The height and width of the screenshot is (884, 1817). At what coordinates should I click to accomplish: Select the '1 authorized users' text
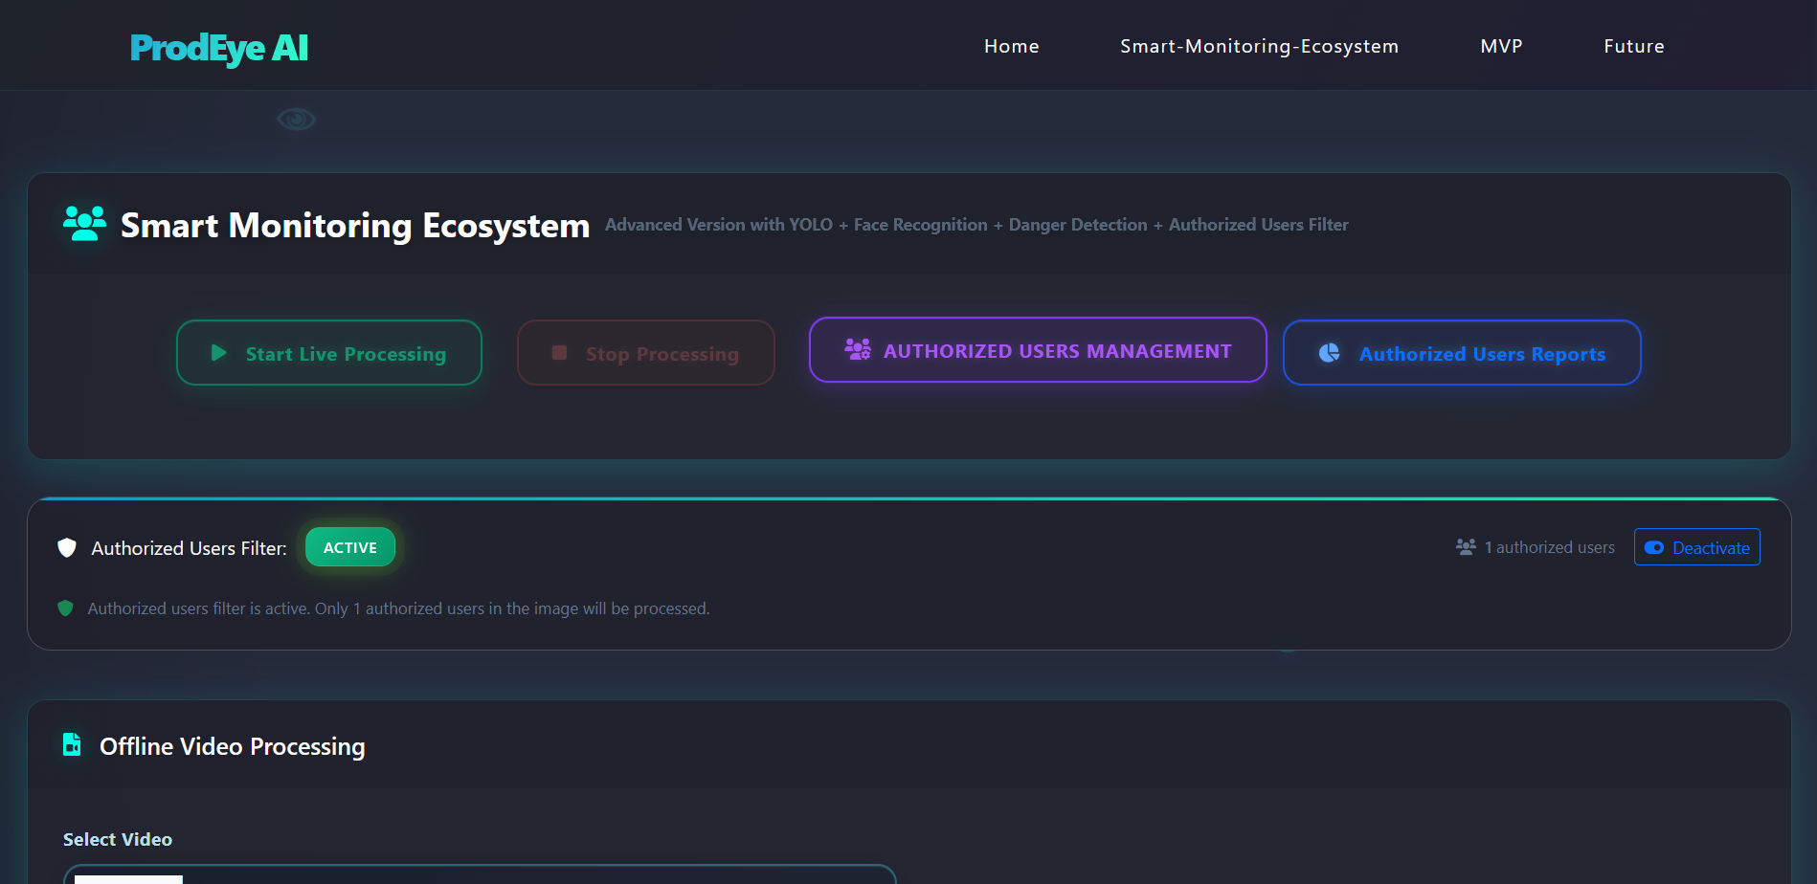click(1550, 547)
